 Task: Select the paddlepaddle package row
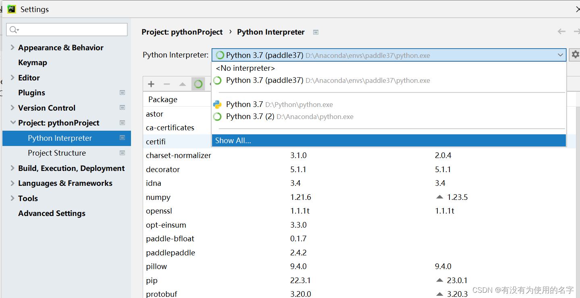point(360,253)
